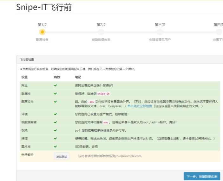
Task: Click the 飞行前检查 panel heading
Action: (x=27, y=59)
